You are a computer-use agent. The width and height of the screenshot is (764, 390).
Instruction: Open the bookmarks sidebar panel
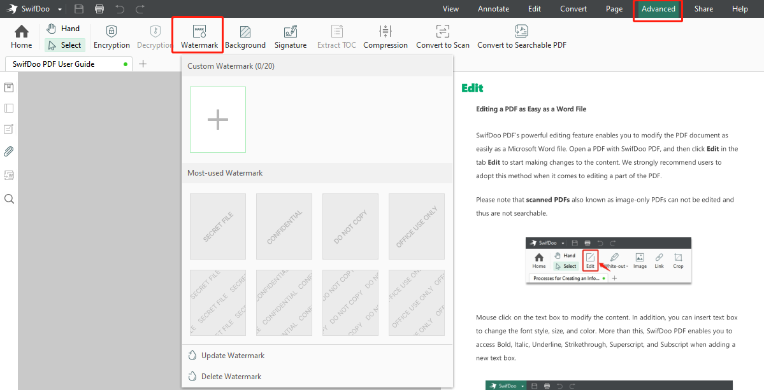[9, 88]
